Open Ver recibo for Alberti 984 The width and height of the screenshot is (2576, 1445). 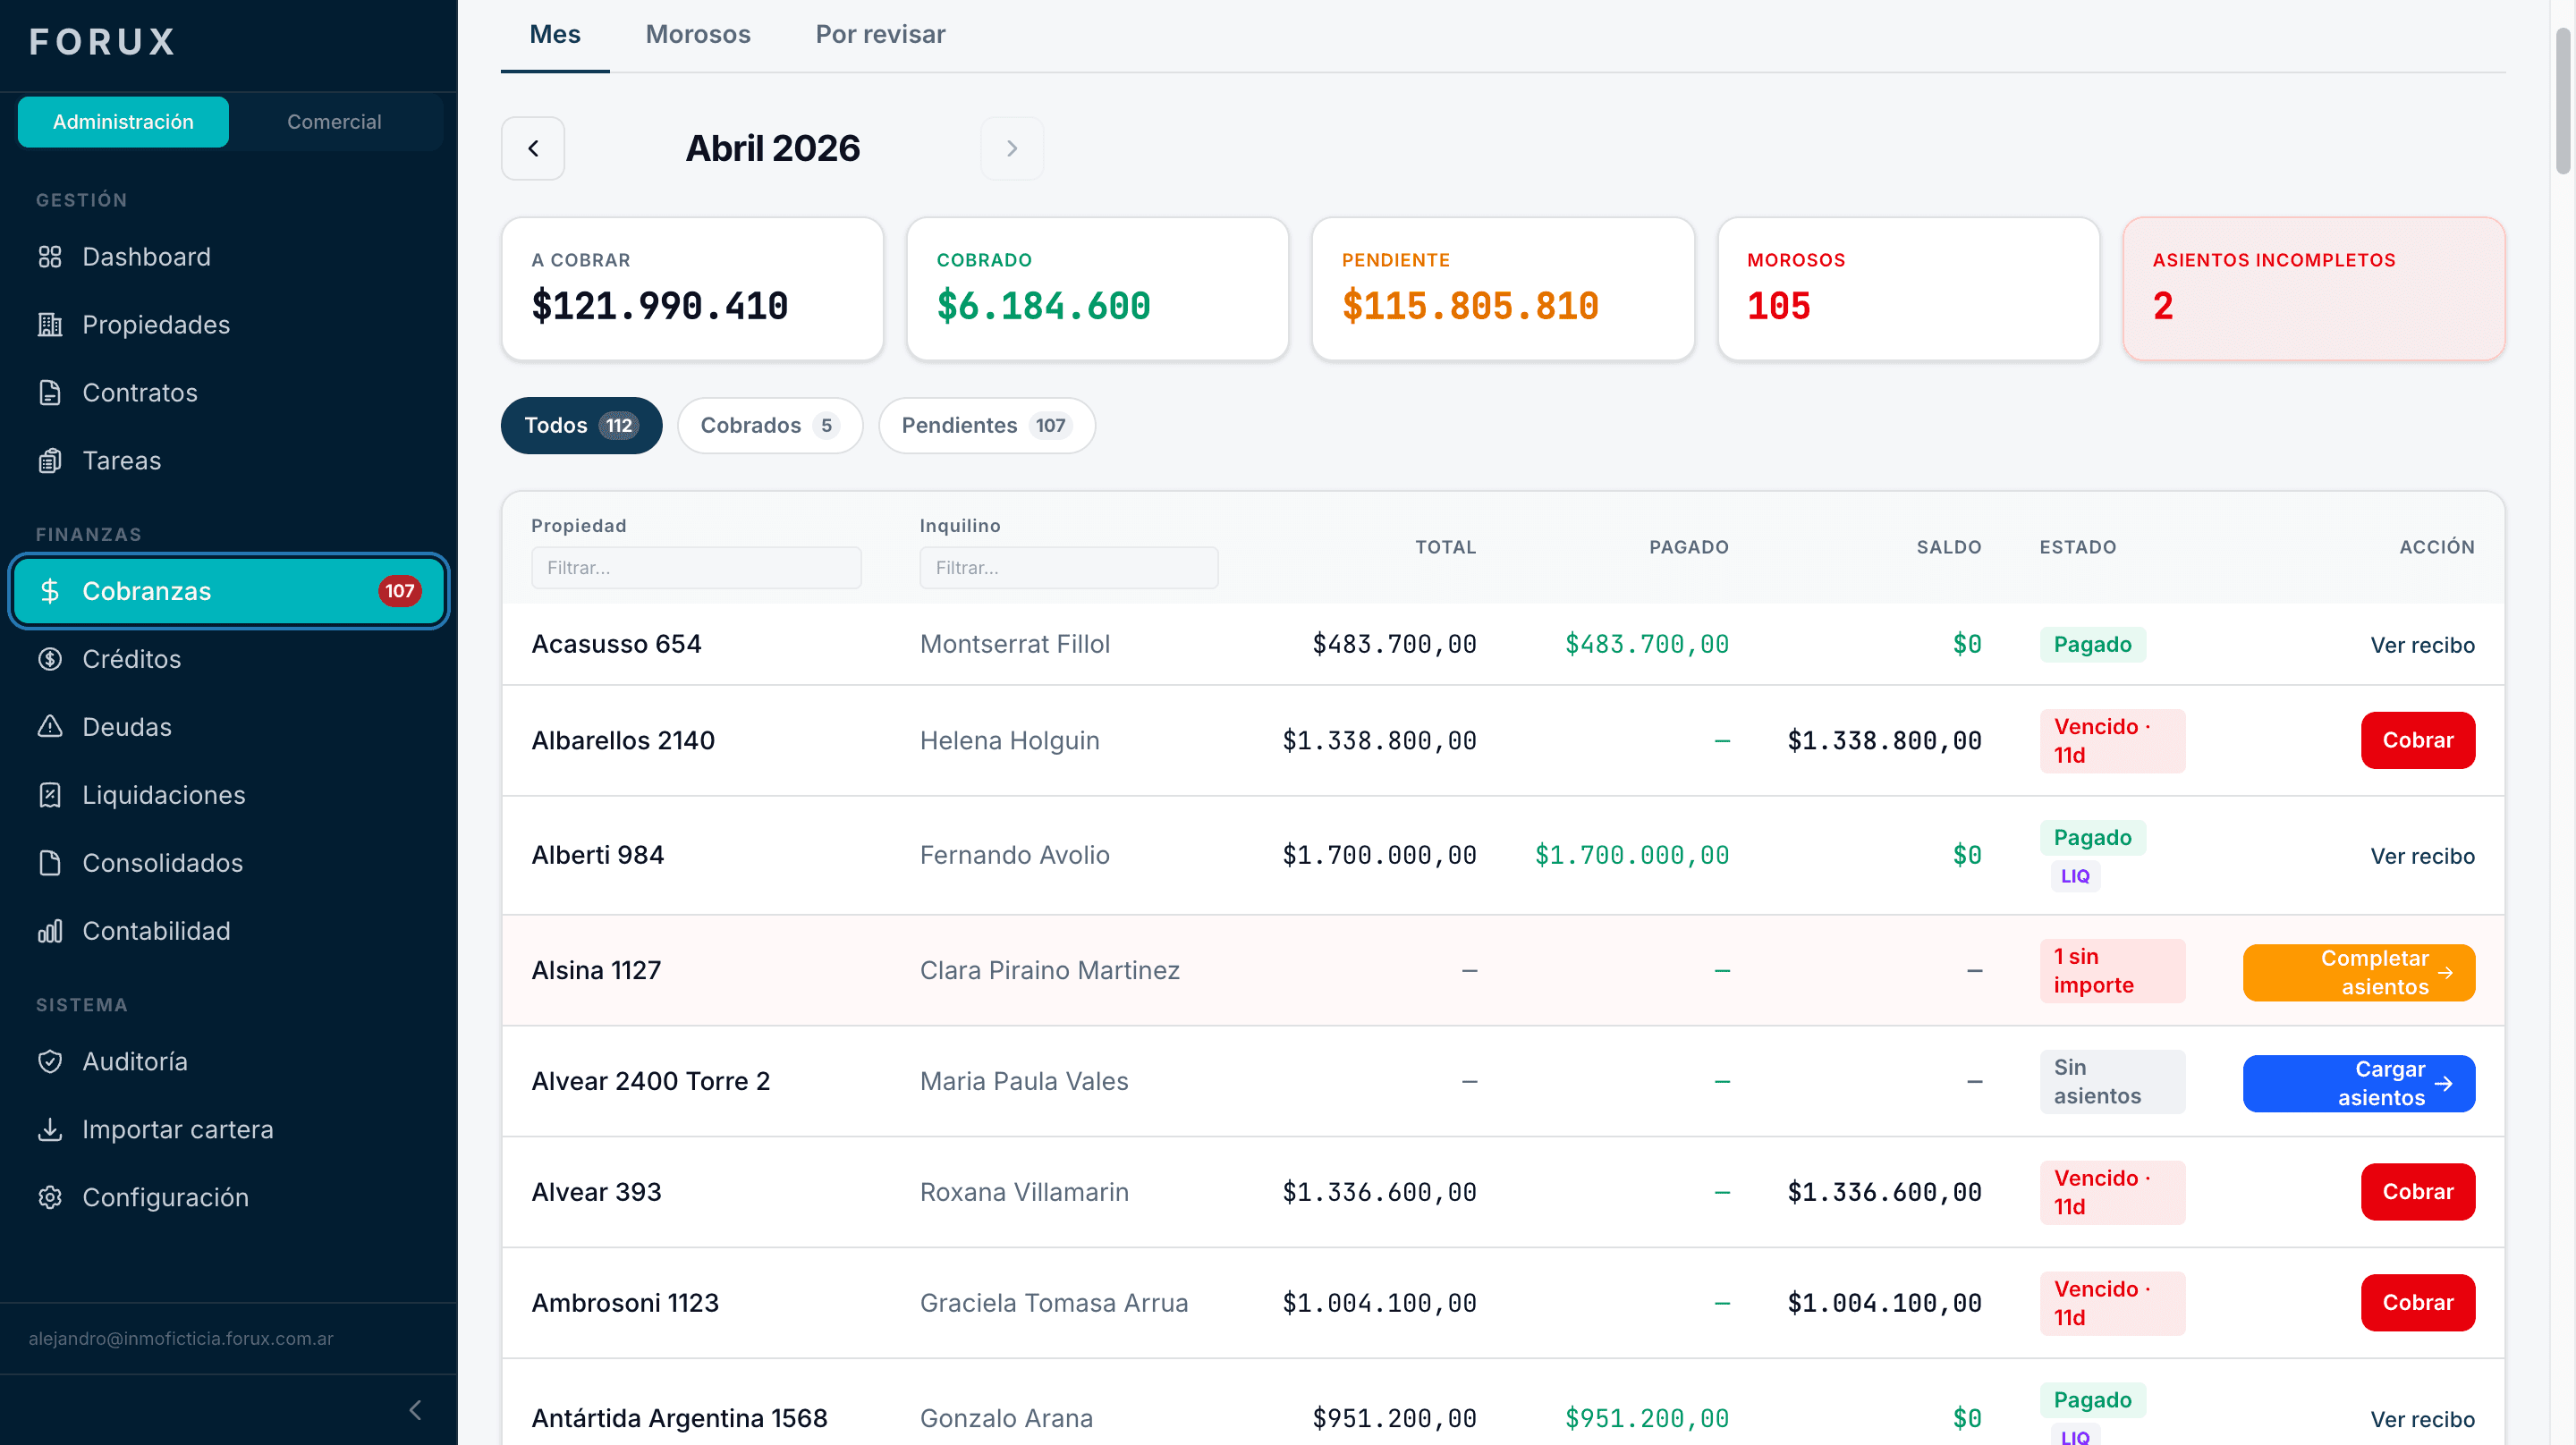click(2422, 856)
